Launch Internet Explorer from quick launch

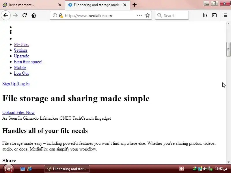[x=30, y=169]
